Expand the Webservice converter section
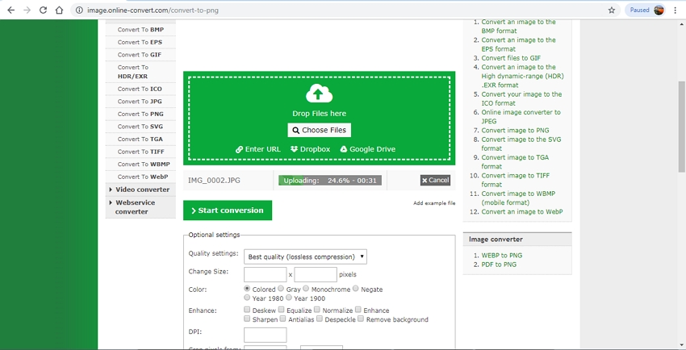 [x=141, y=207]
